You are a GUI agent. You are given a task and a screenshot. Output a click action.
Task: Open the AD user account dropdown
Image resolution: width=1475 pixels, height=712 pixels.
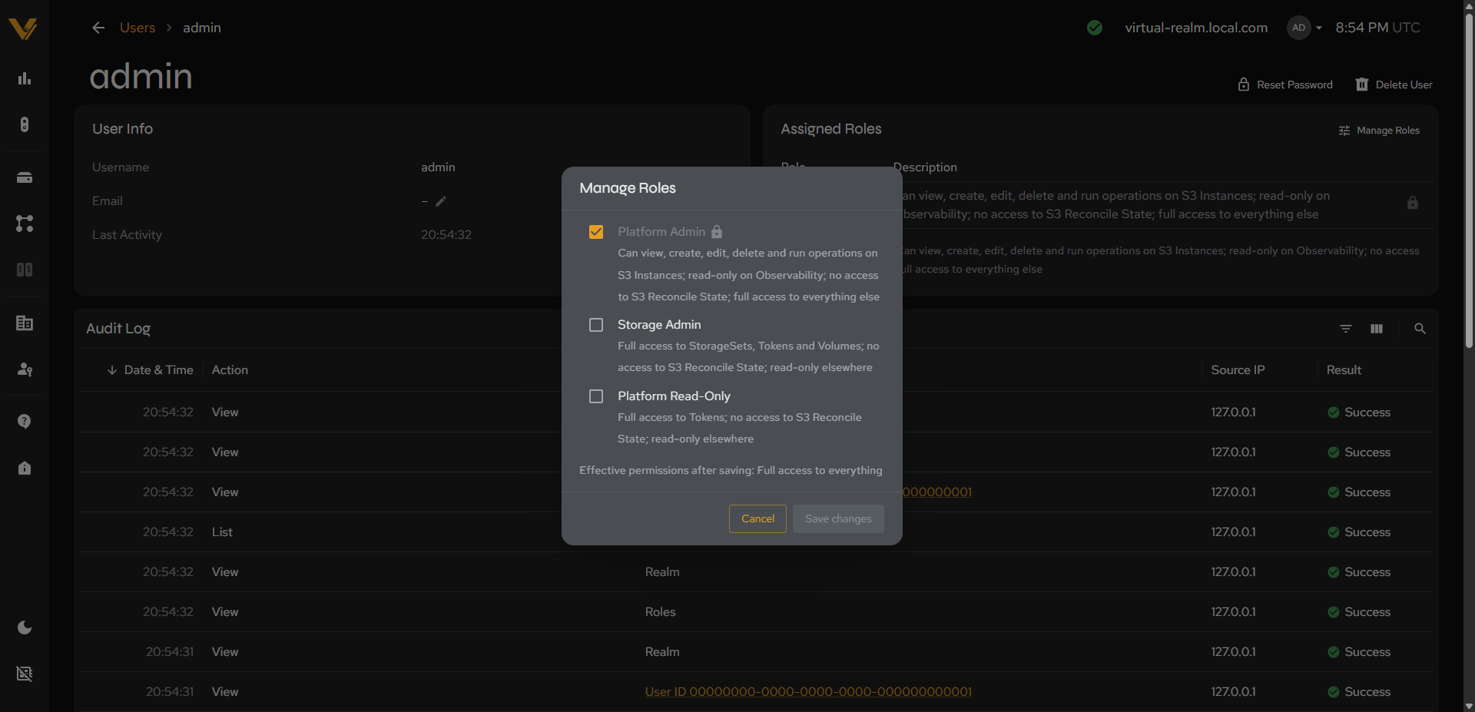click(x=1305, y=28)
